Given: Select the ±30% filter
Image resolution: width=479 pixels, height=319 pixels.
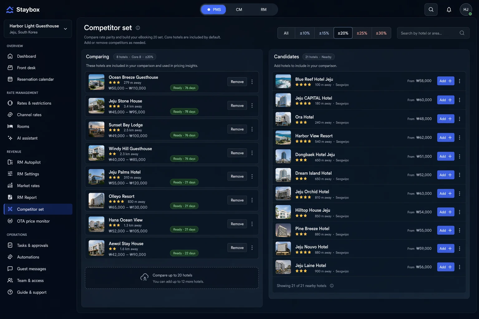Looking at the screenshot, I should [x=381, y=33].
